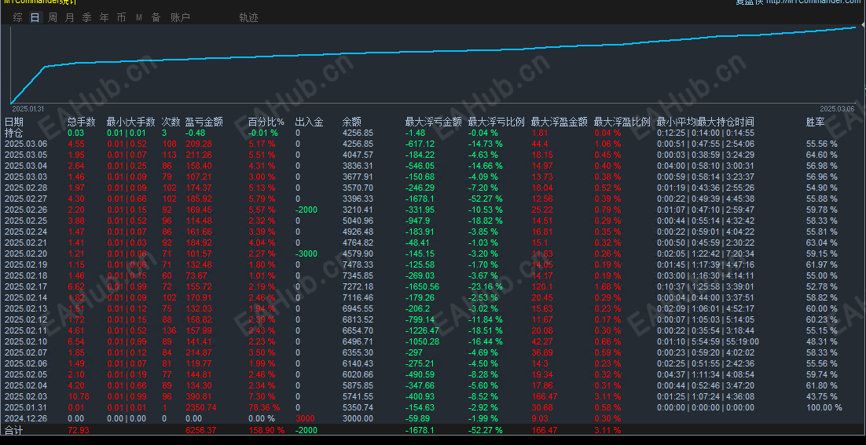
Task: Sort by the 胜率 column header
Action: click(816, 122)
